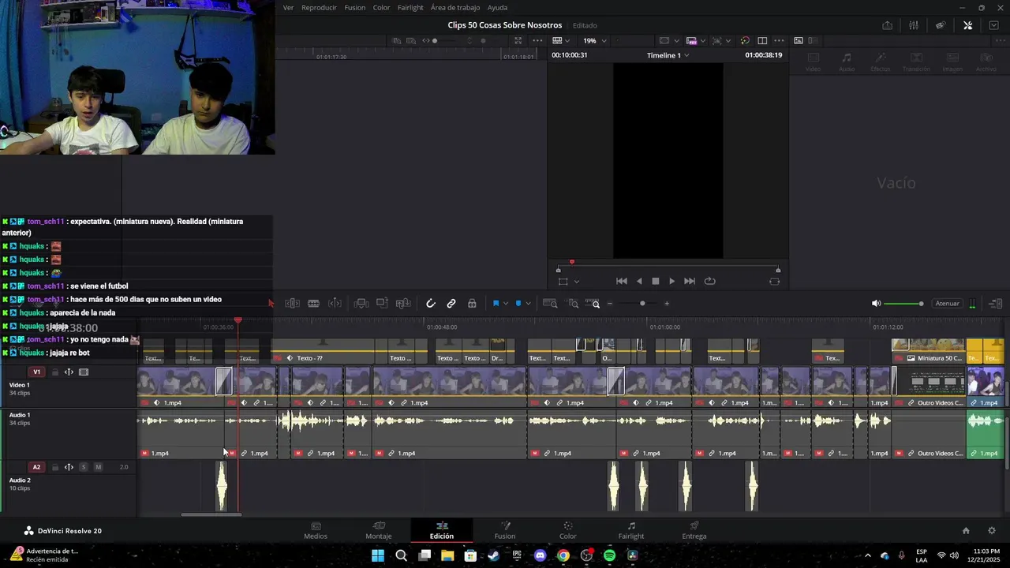This screenshot has height=568, width=1010.
Task: Adjust the green volume slider
Action: [903, 304]
